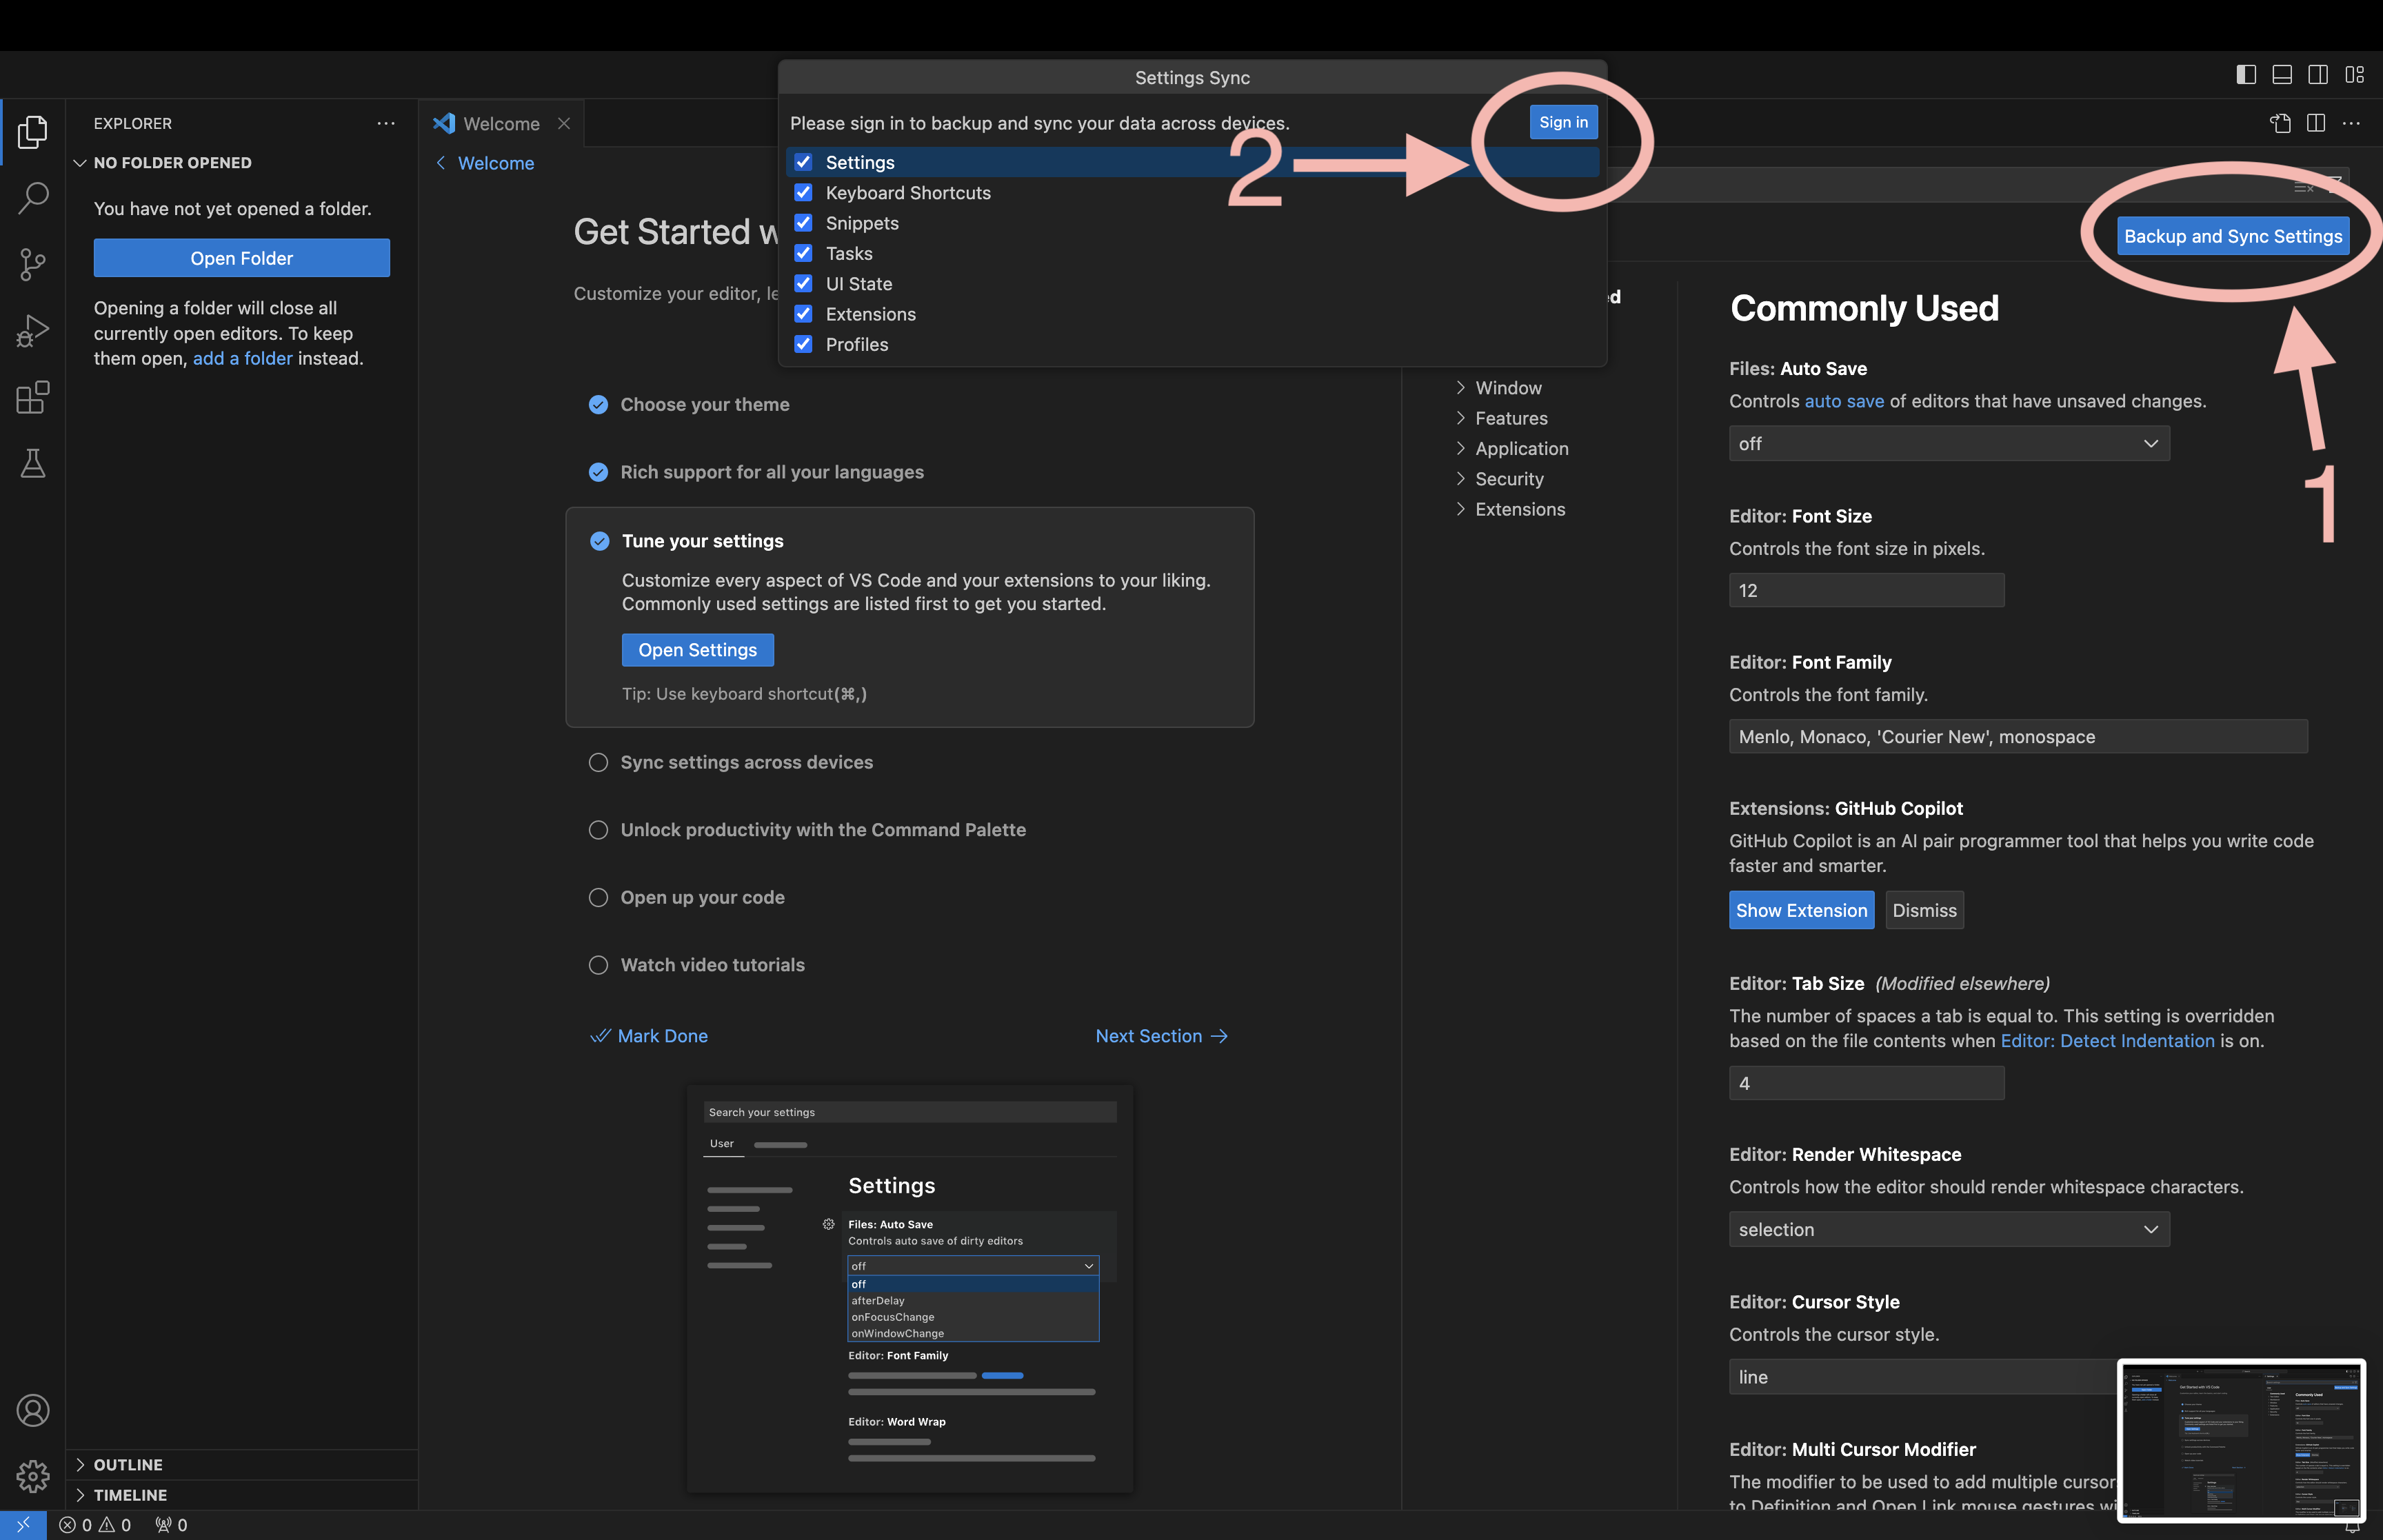This screenshot has width=2383, height=1540.
Task: Open the Run and Debug view icon
Action: click(x=33, y=331)
